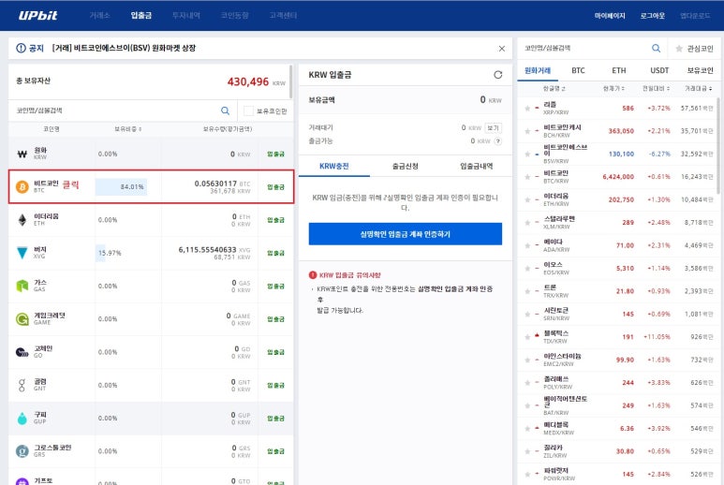Open the 고객센터 menu

coord(283,16)
